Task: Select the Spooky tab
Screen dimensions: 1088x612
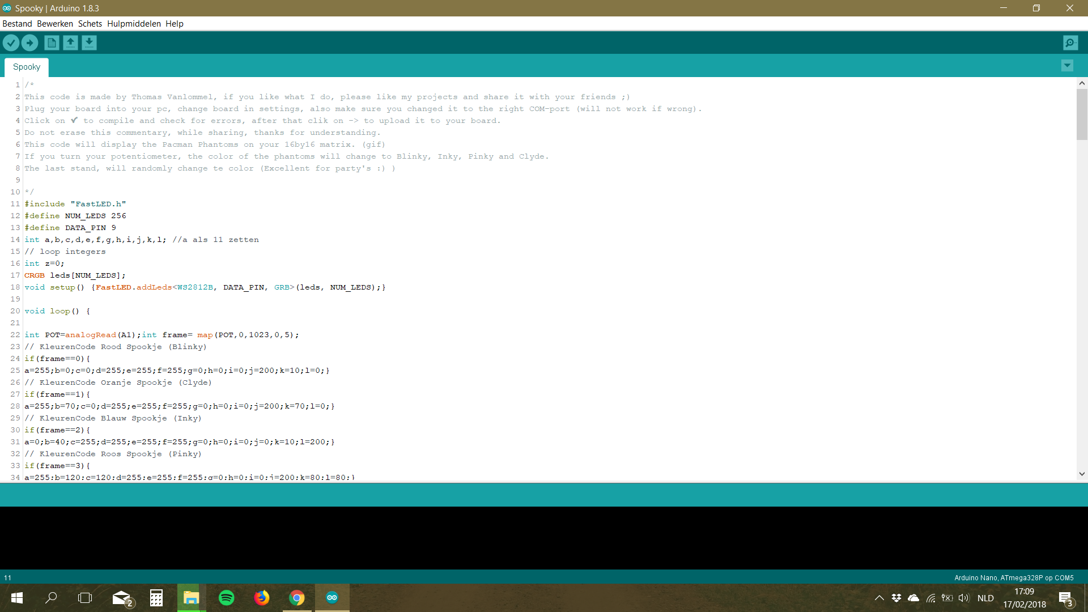Action: pyautogui.click(x=27, y=67)
